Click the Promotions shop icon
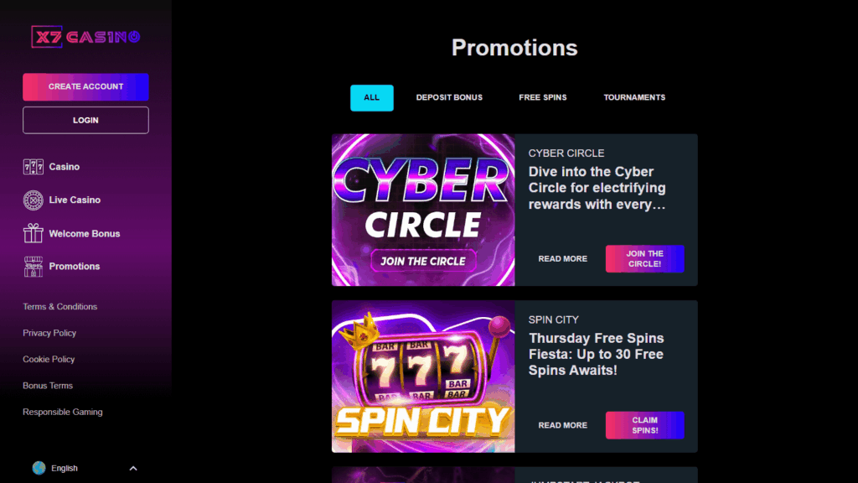The image size is (858, 483). pos(34,267)
